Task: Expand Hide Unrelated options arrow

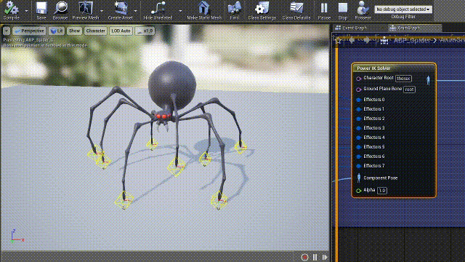Action: (x=180, y=11)
